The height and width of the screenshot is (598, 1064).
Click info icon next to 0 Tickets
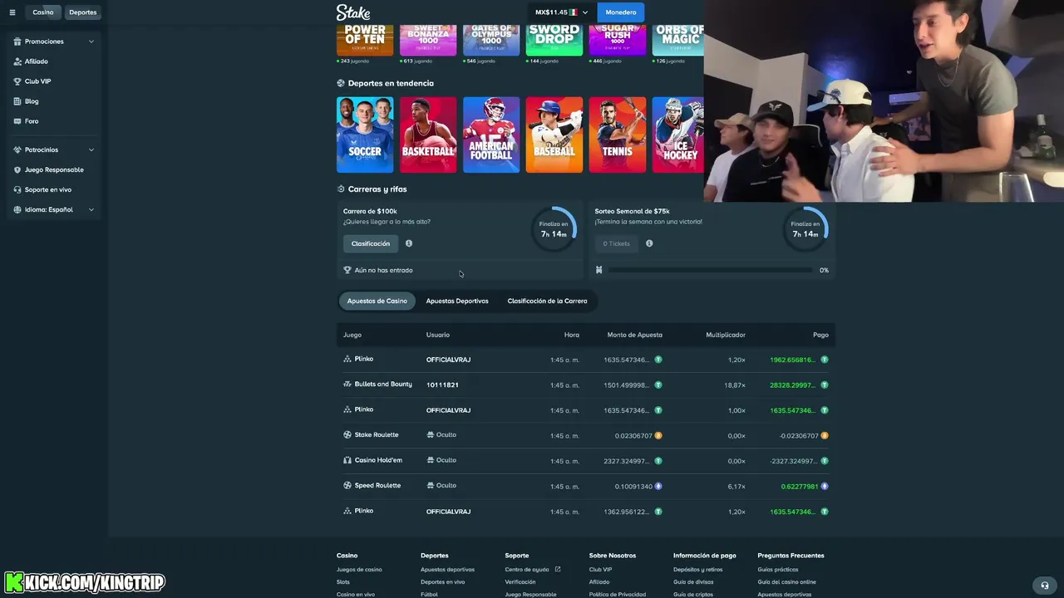[x=649, y=243]
